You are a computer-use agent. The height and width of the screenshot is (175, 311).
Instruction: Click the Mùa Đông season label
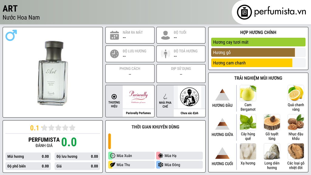pos(173,165)
